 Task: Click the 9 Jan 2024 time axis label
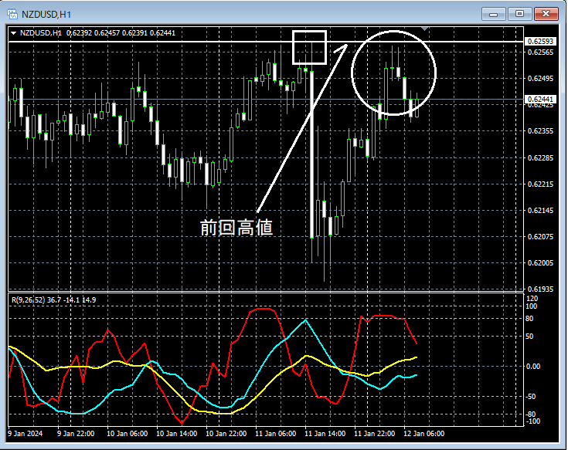pyautogui.click(x=26, y=433)
